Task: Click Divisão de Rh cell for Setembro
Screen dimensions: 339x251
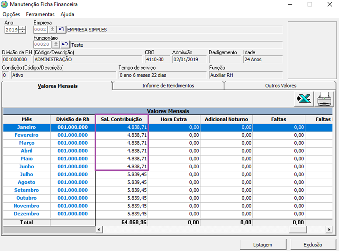Action: click(73, 190)
